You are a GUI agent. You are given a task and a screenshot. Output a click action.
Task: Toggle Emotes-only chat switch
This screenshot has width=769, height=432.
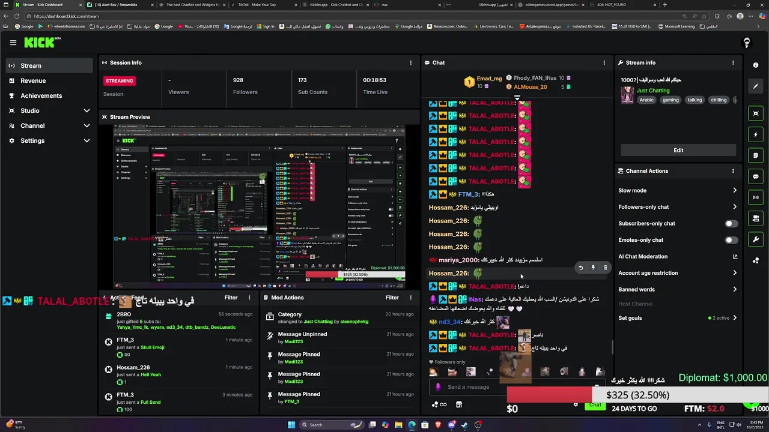pos(731,240)
